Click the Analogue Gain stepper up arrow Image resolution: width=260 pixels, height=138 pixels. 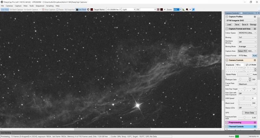coord(250,79)
